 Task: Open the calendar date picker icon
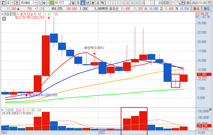pos(210,3)
